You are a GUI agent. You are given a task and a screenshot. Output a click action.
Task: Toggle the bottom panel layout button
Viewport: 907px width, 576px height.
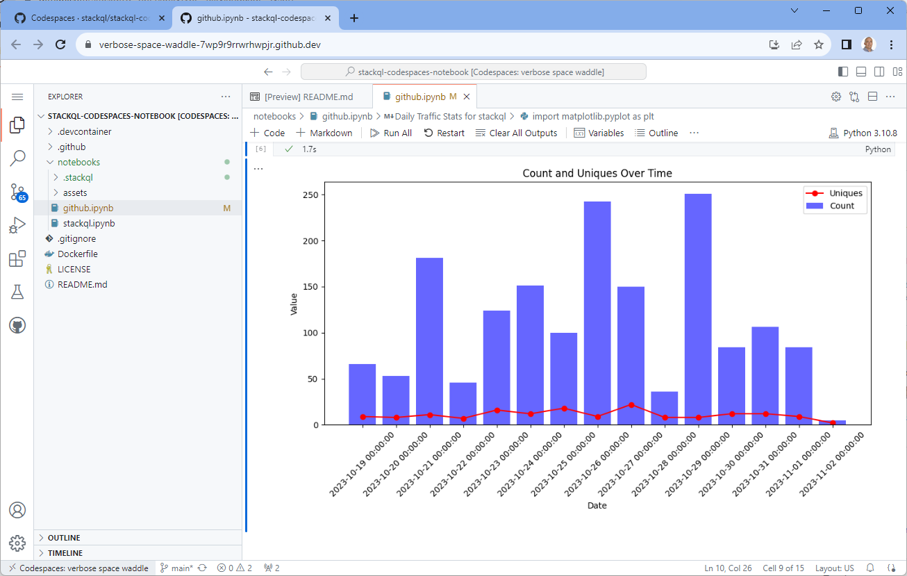click(x=861, y=72)
